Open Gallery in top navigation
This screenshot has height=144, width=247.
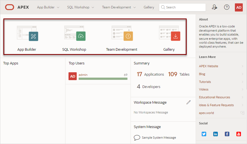pyautogui.click(x=149, y=7)
